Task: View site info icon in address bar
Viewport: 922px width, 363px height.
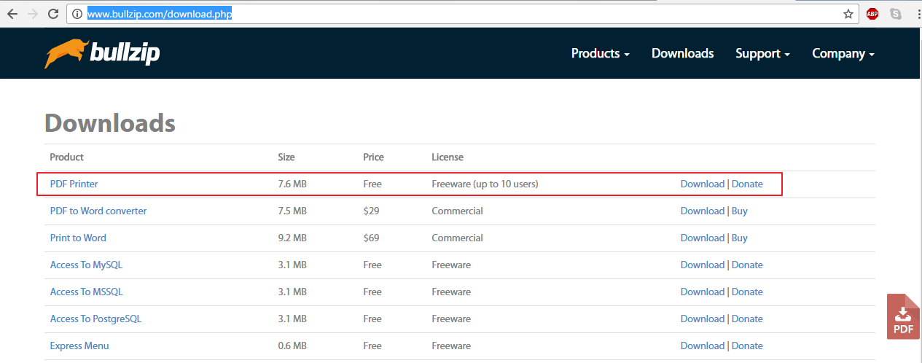Action: pyautogui.click(x=77, y=14)
